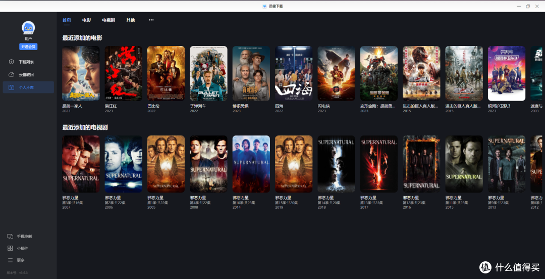
Task: Open 手机控制 phone control
Action: (20, 237)
